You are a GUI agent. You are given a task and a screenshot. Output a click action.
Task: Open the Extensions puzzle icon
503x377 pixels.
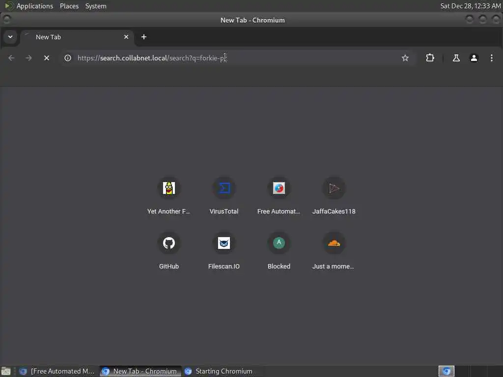click(x=430, y=58)
